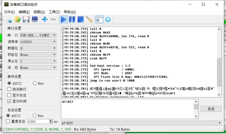Click the receive log scrollbar down arrow
This screenshot has height=134, width=226.
(x=219, y=95)
